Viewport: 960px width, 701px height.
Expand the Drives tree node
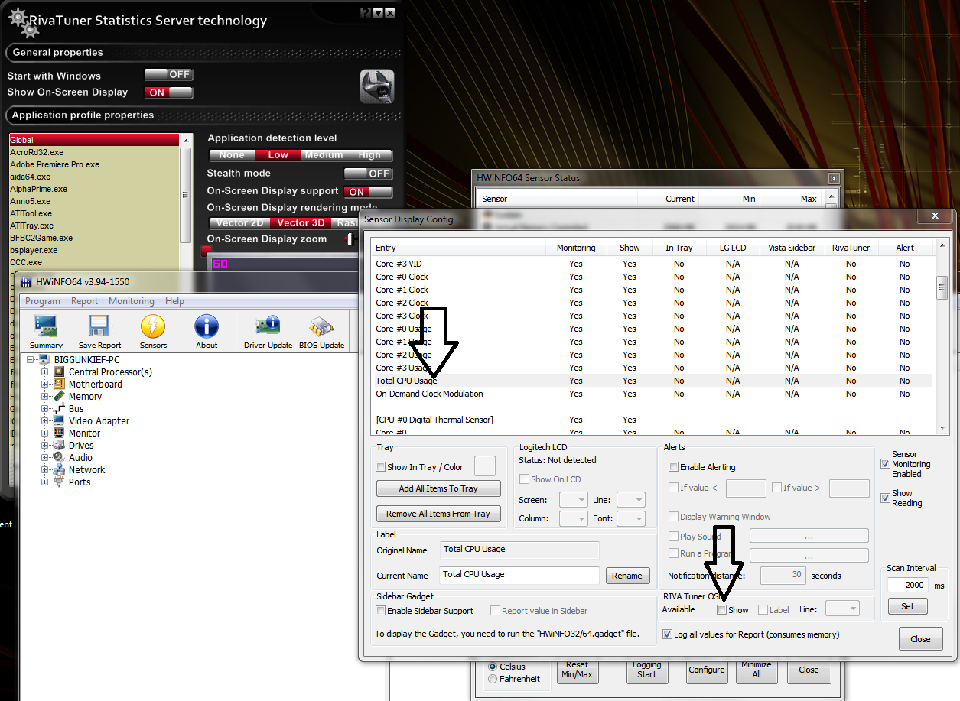45,446
